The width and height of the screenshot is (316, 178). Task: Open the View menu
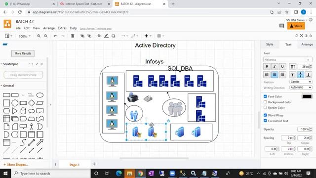point(36,28)
